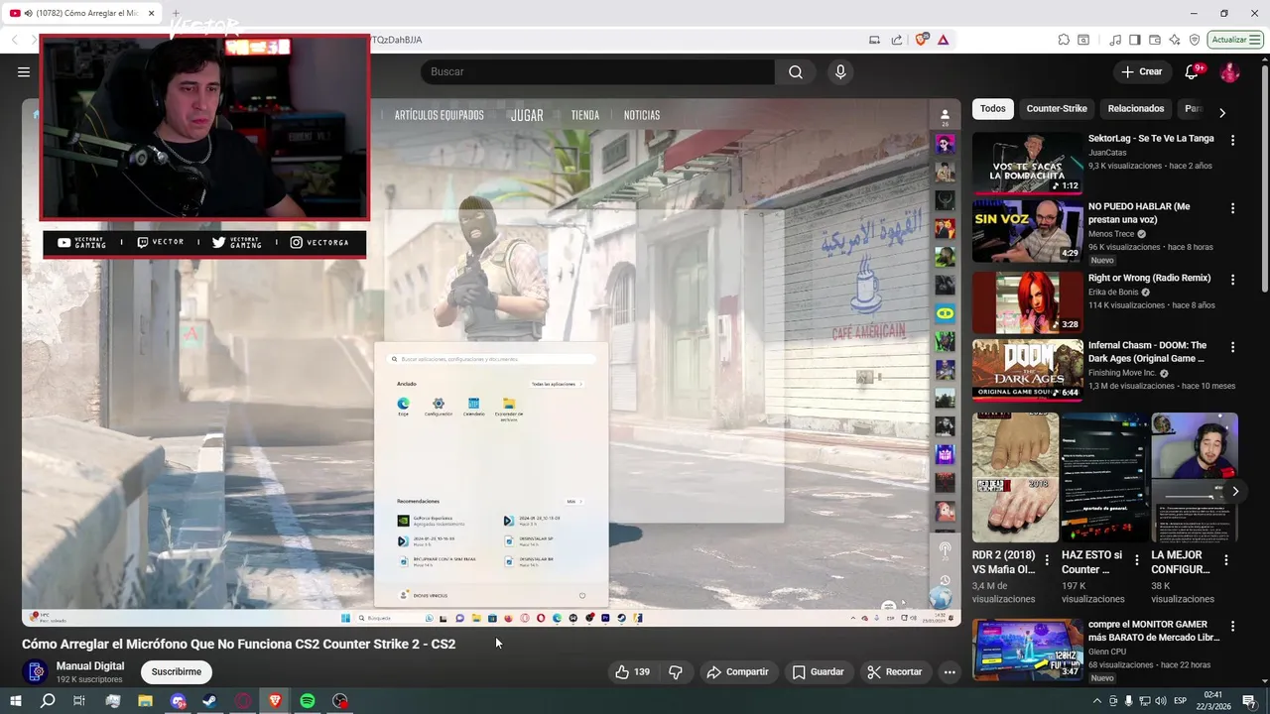
Task: Save video with Guardar button
Action: point(819,671)
